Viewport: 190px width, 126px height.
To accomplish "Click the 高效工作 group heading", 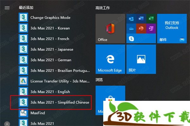I will (x=103, y=8).
